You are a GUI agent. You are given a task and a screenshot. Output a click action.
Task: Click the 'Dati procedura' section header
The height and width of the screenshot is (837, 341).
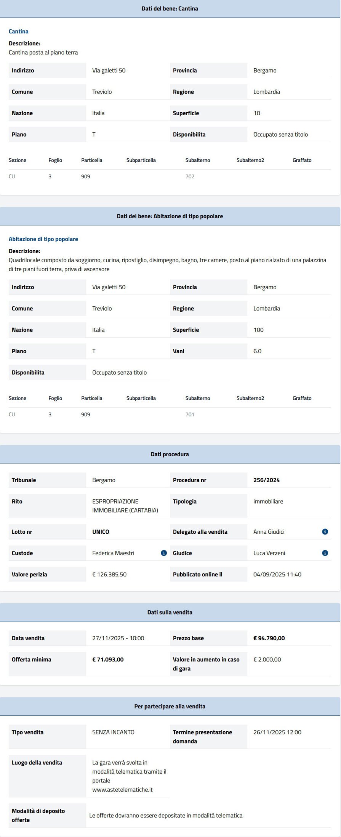tap(170, 454)
